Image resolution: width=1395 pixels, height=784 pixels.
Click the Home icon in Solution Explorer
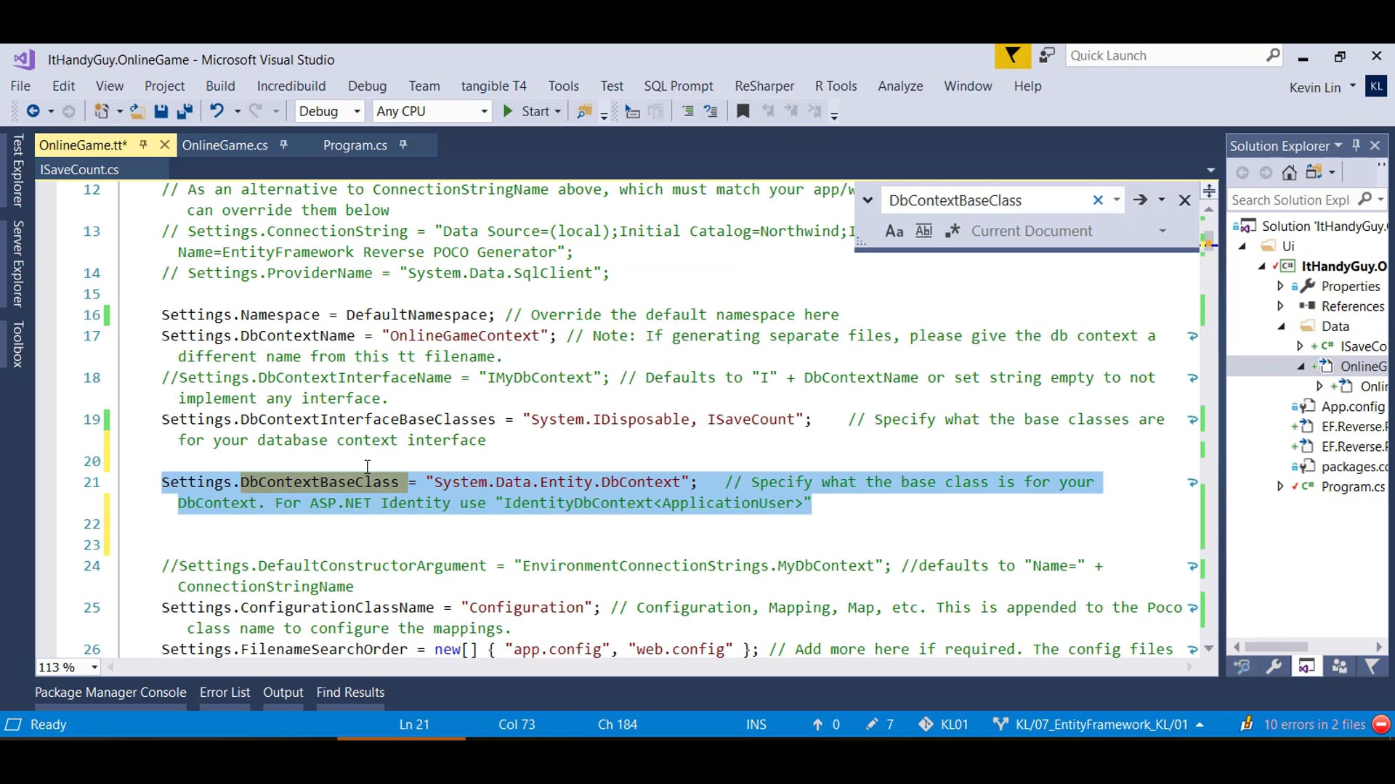click(1290, 172)
